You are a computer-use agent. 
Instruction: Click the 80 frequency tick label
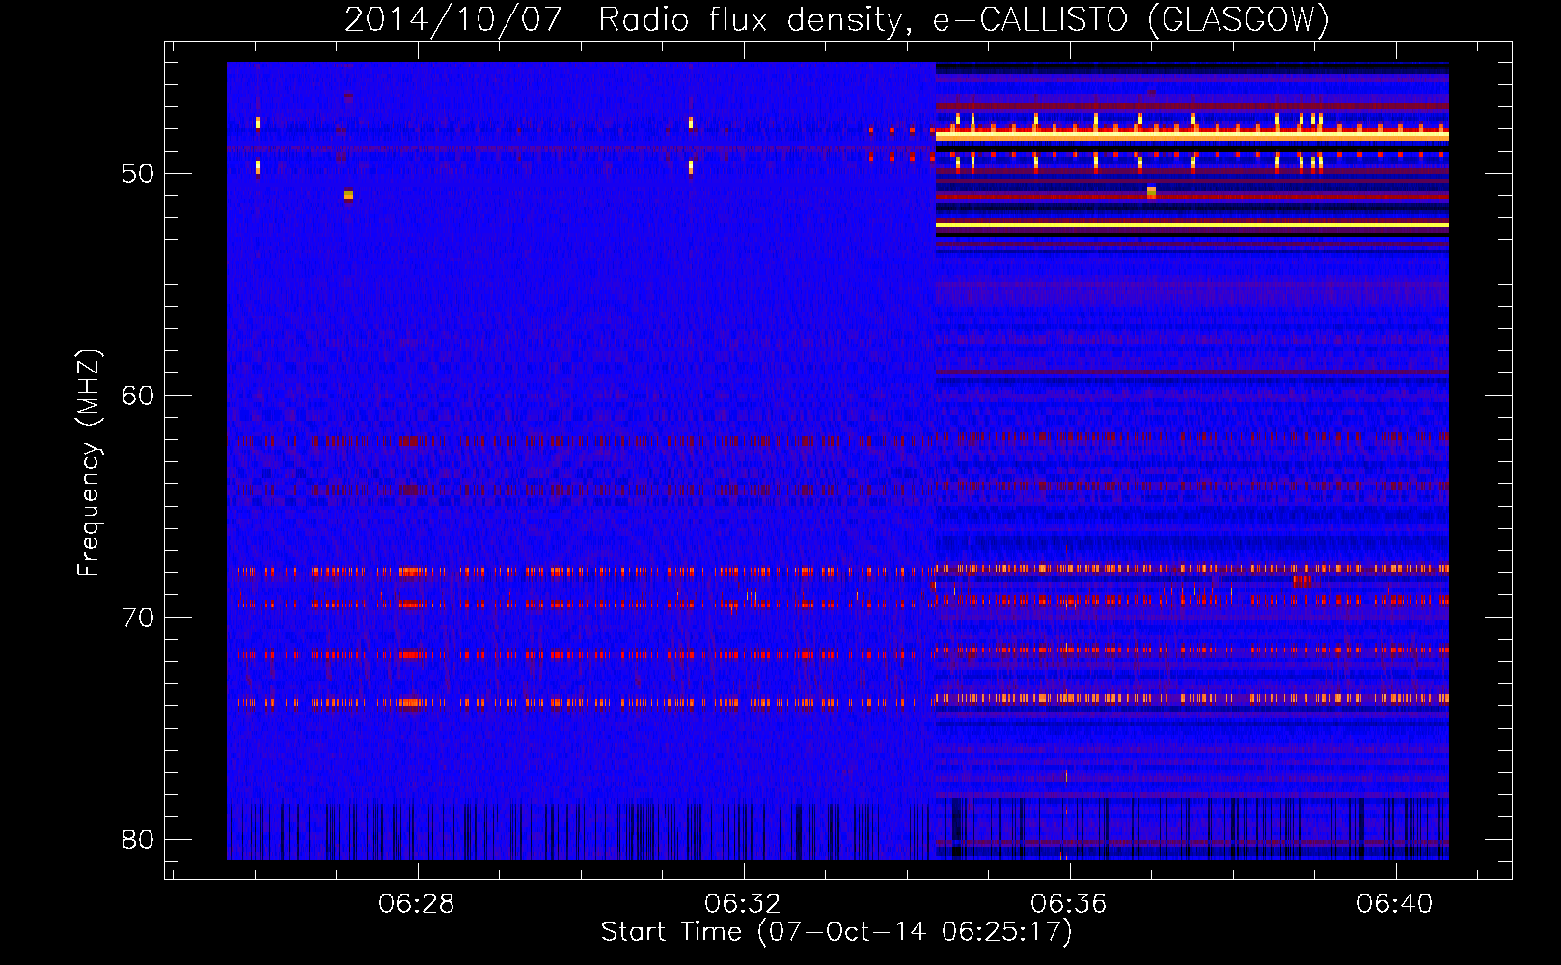[138, 840]
